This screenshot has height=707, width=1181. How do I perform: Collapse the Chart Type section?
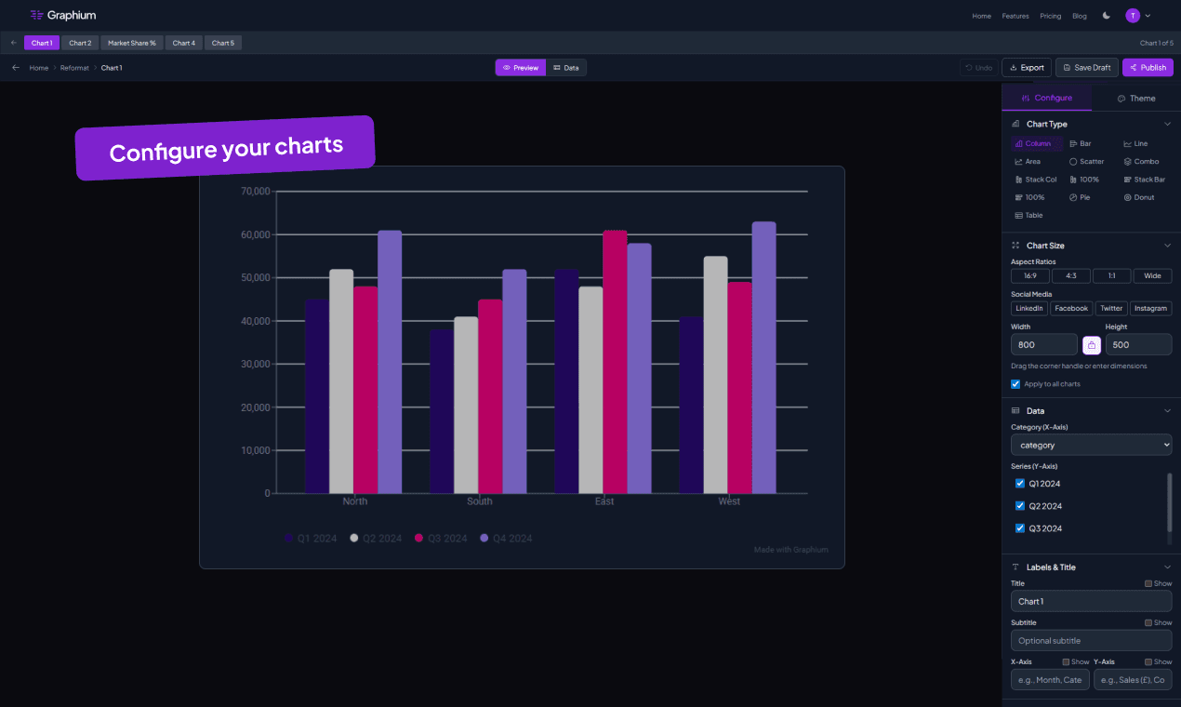(x=1167, y=123)
